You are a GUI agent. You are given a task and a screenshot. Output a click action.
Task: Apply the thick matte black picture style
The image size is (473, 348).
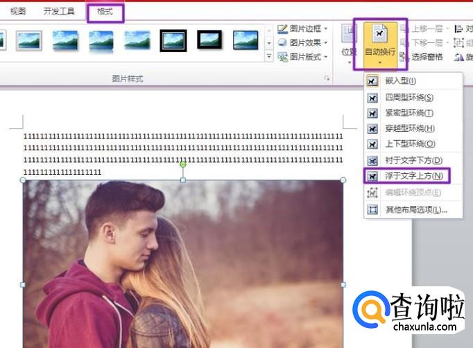tap(209, 40)
